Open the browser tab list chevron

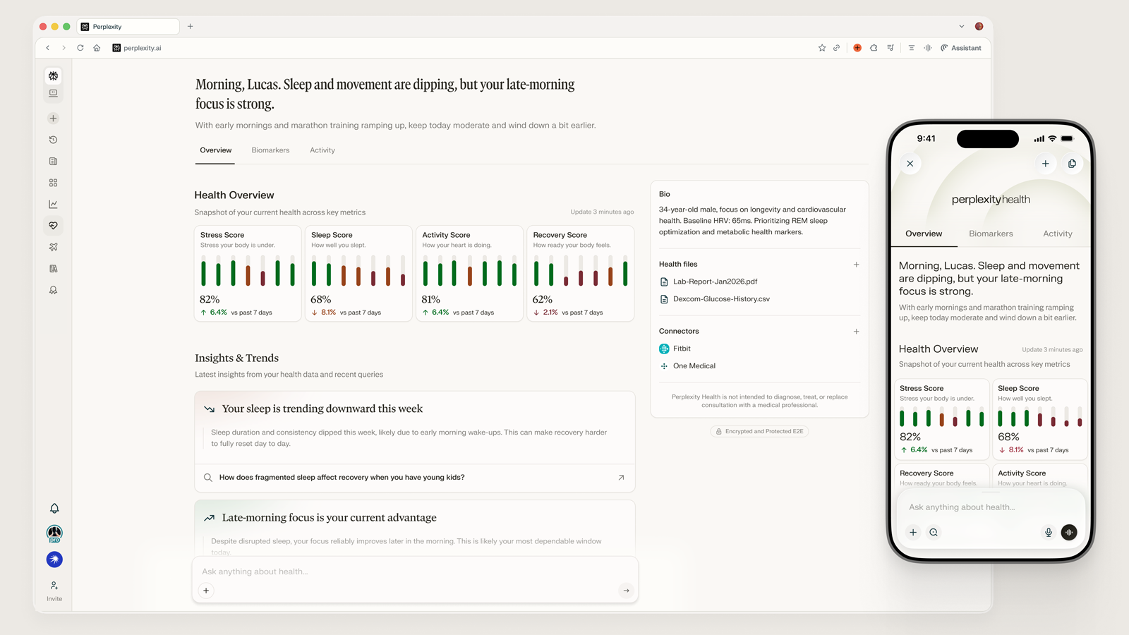point(961,27)
